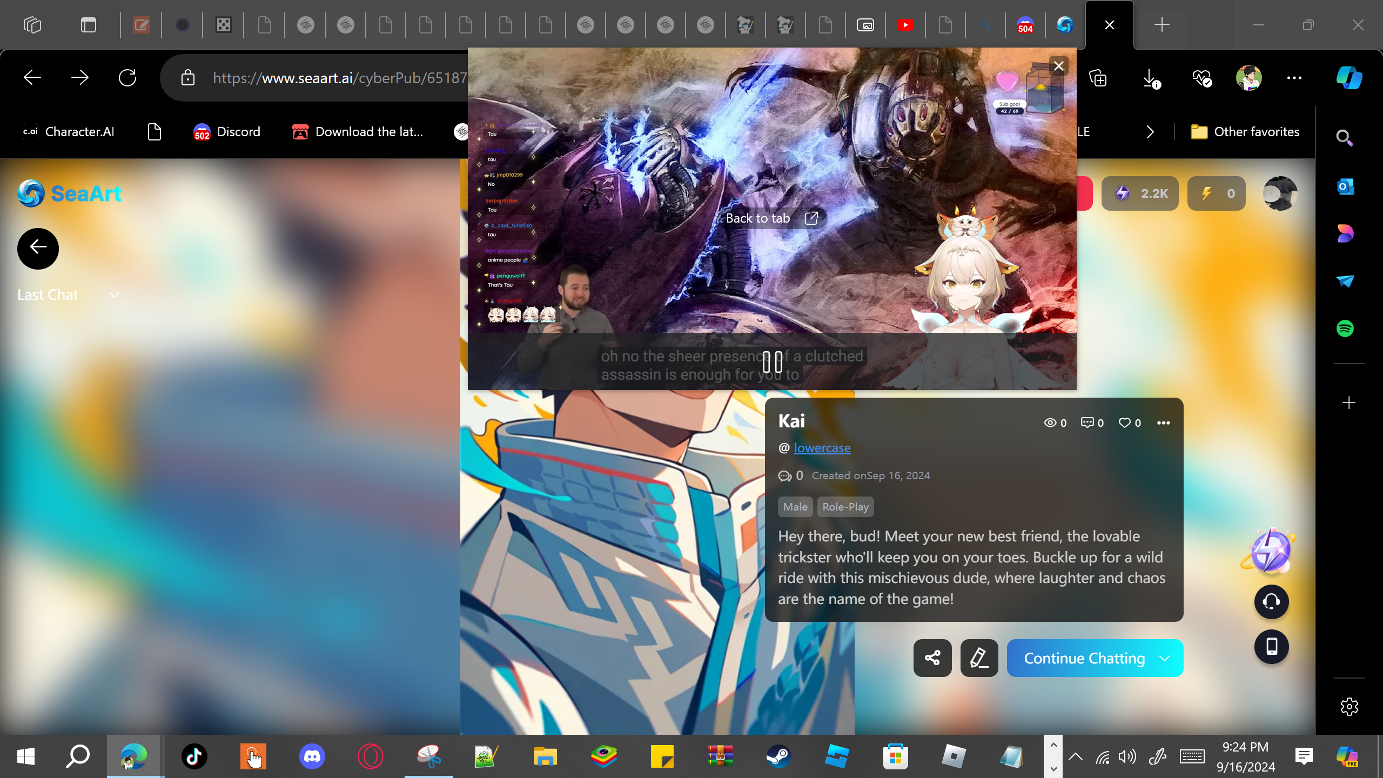Switch to the SeaArt tab
This screenshot has width=1383, height=778.
(x=1065, y=25)
